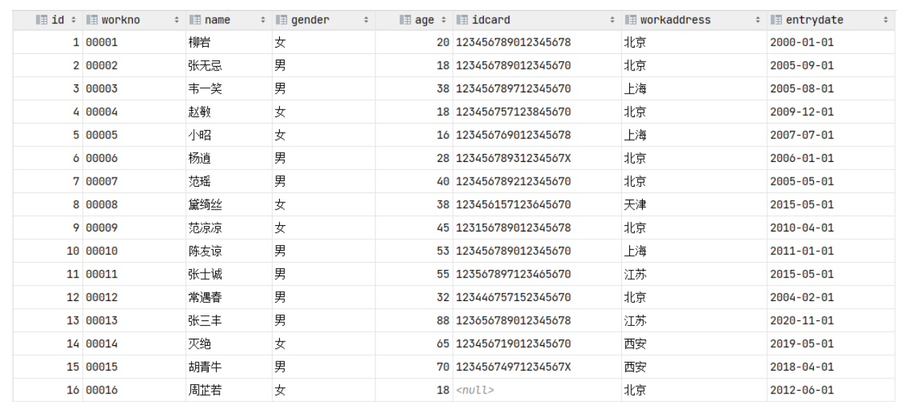Select the age cell 70

[x=414, y=366]
